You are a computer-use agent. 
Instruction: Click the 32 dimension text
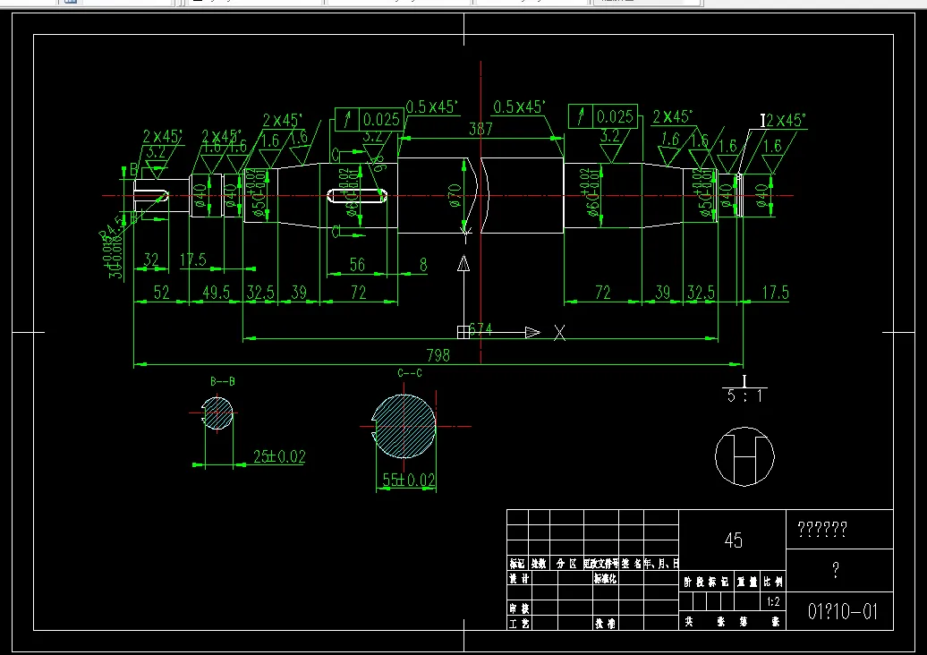coord(151,260)
